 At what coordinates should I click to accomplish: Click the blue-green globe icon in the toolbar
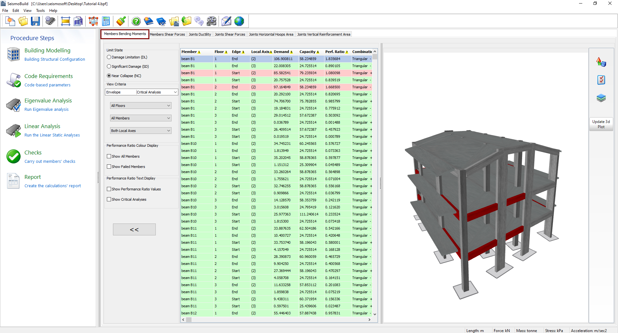[x=239, y=22]
